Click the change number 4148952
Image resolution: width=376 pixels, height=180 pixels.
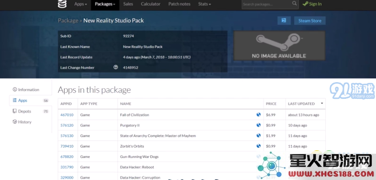[x=131, y=67]
